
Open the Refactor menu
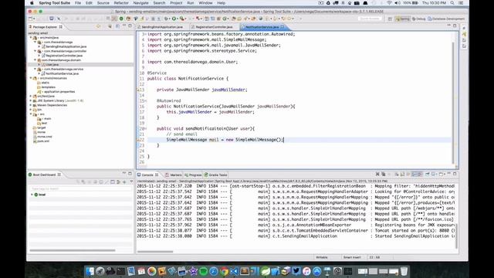(x=121, y=3)
